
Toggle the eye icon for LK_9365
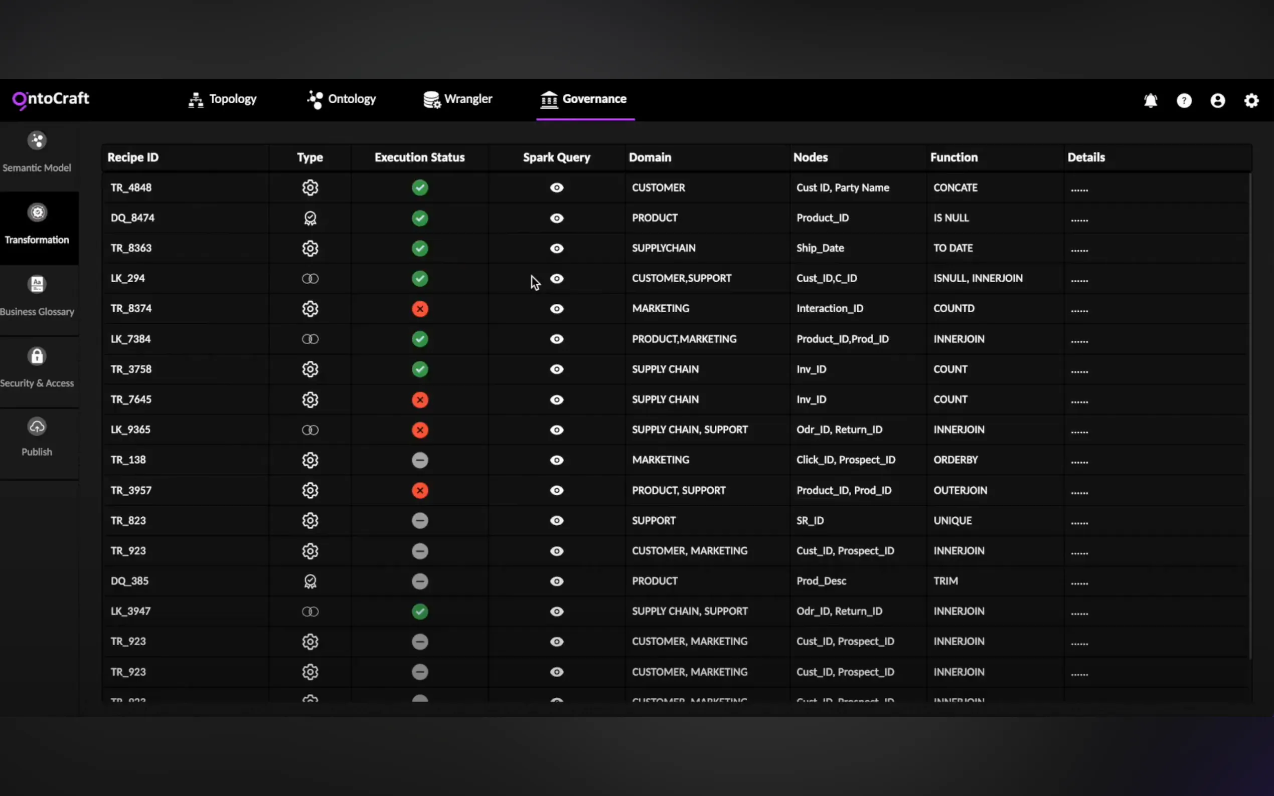557,430
